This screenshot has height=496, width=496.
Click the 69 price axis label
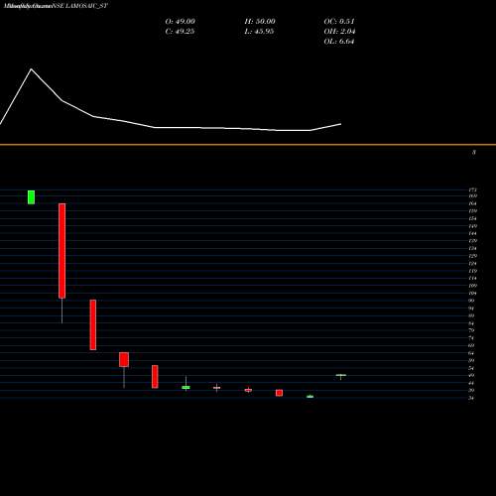point(471,345)
